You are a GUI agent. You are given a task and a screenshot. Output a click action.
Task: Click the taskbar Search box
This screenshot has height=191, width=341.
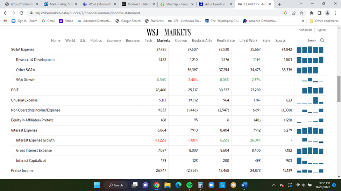116,185
